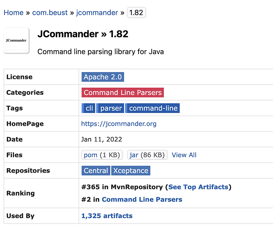This screenshot has height=229, width=273.
Task: Click the parser tag
Action: pyautogui.click(x=110, y=108)
